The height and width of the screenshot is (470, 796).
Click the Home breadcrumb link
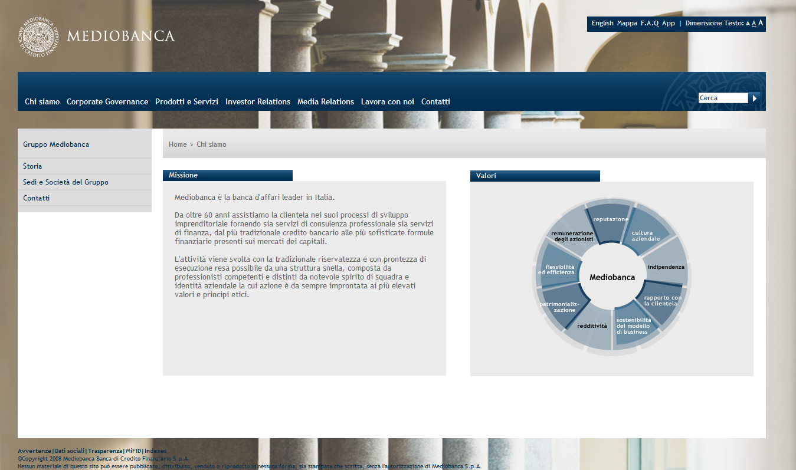coord(178,144)
